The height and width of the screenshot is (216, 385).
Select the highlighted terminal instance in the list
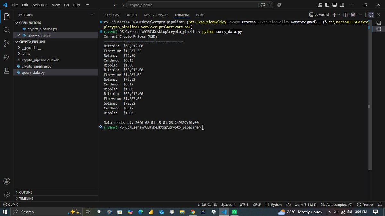[379, 29]
